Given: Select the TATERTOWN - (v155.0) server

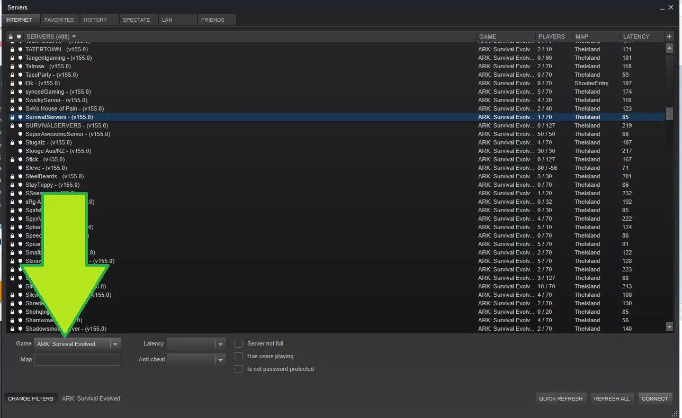Looking at the screenshot, I should pos(336,49).
